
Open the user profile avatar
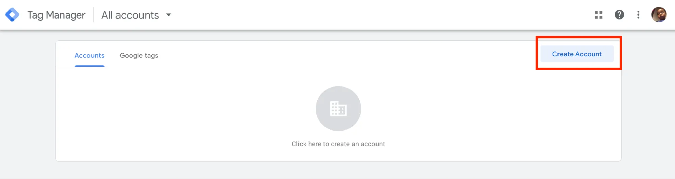tap(659, 15)
